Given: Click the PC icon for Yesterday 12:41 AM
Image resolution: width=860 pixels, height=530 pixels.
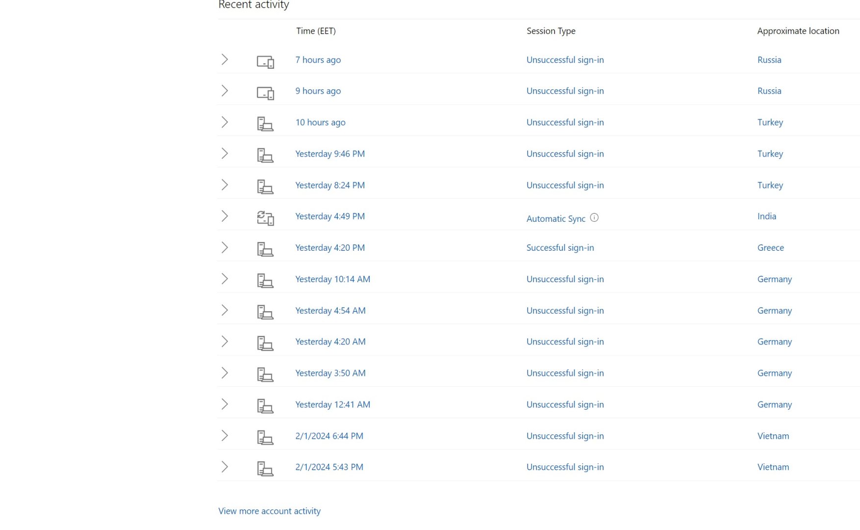Looking at the screenshot, I should [265, 406].
